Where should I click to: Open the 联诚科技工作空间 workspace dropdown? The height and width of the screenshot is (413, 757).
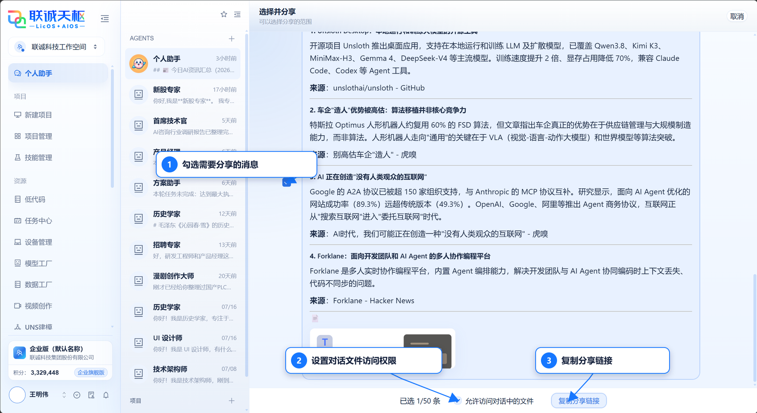(x=57, y=47)
